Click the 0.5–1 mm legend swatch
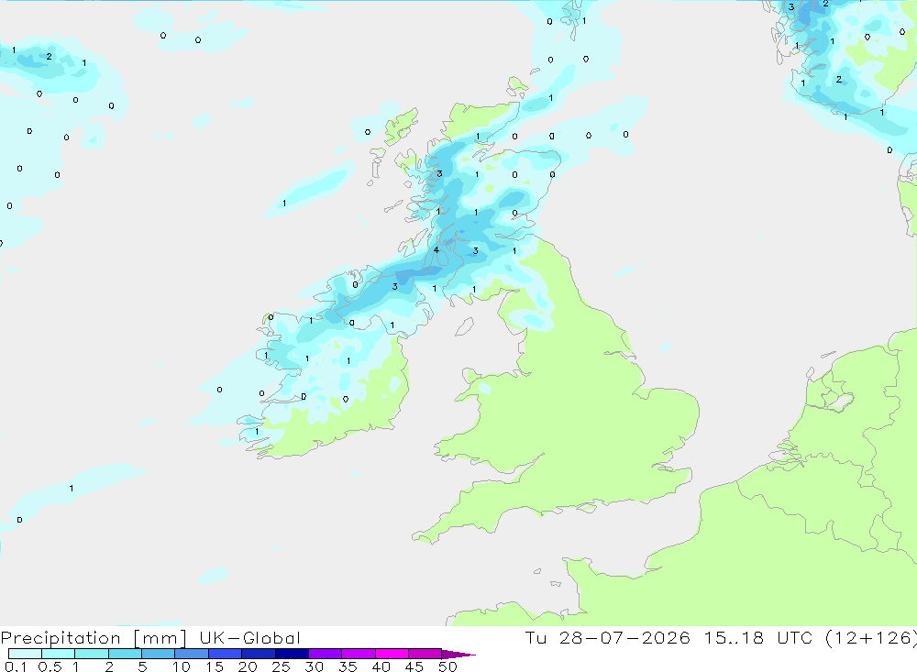 59,654
